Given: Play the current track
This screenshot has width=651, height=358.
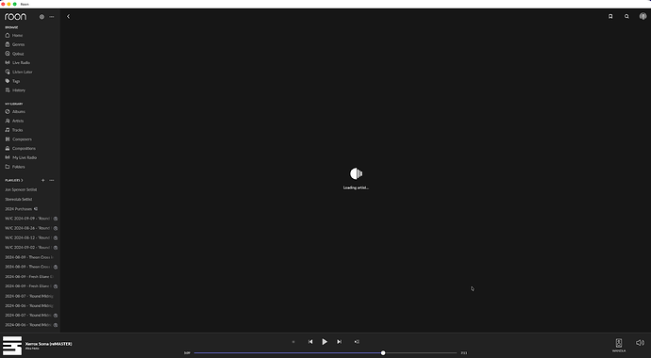Looking at the screenshot, I should (x=325, y=342).
